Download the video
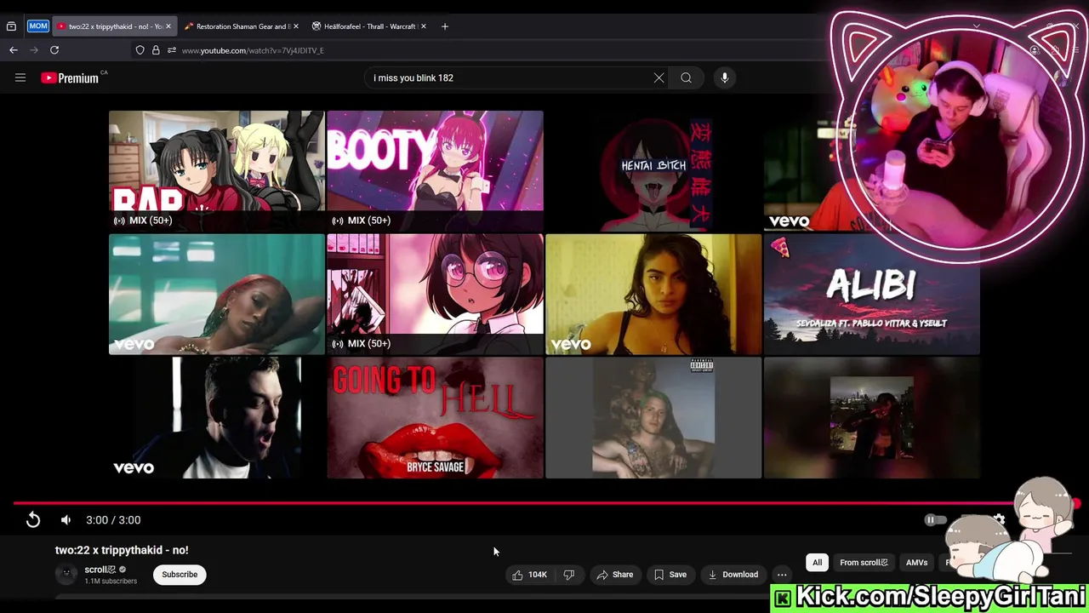The height and width of the screenshot is (613, 1089). pyautogui.click(x=733, y=575)
